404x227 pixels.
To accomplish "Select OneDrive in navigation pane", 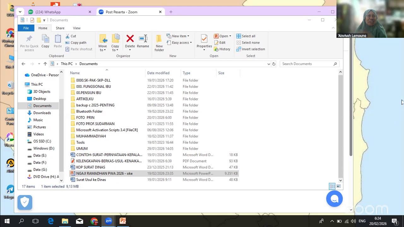I will pos(41,75).
